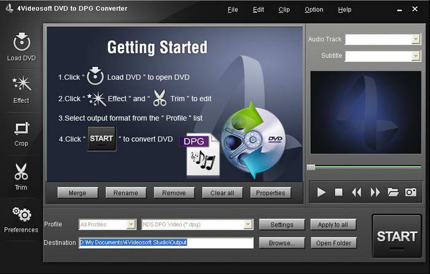This screenshot has width=430, height=274.
Task: Open the Help menu
Action: click(x=345, y=10)
